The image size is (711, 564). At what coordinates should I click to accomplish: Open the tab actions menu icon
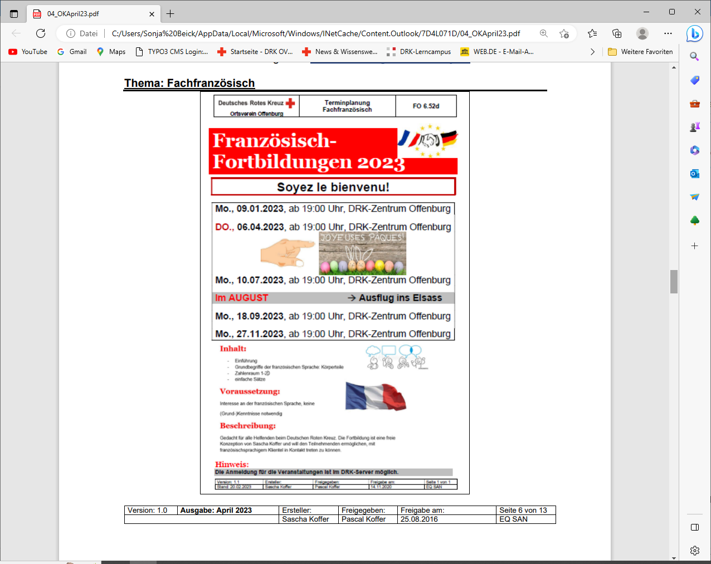click(x=14, y=13)
